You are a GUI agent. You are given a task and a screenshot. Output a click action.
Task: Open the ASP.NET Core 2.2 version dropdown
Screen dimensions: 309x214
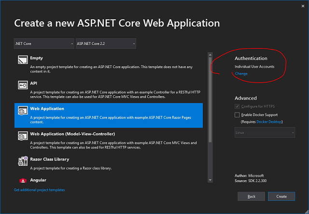105,43
